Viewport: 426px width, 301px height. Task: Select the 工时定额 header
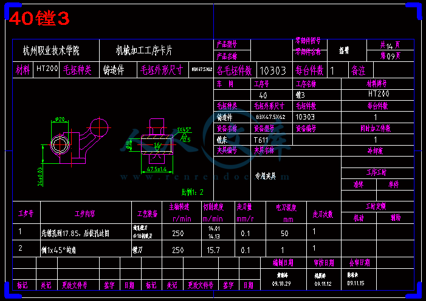[x=376, y=207]
